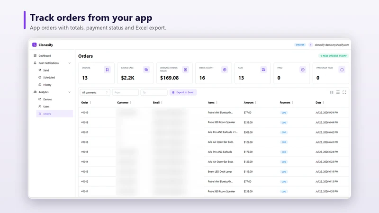
Task: Open Payment column options menu
Action: tap(292, 103)
